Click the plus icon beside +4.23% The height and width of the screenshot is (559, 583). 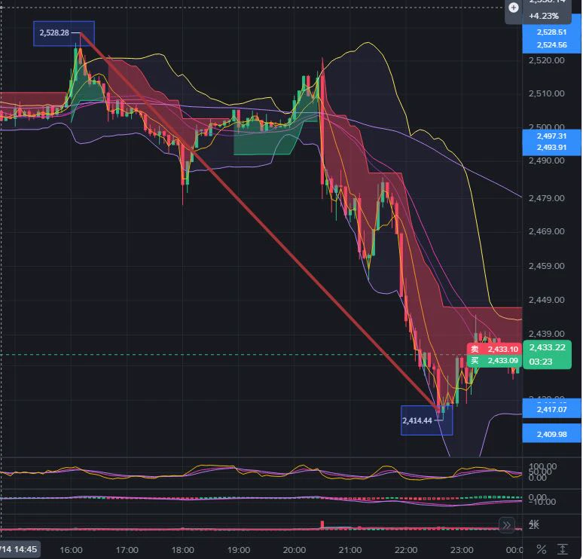click(x=514, y=8)
